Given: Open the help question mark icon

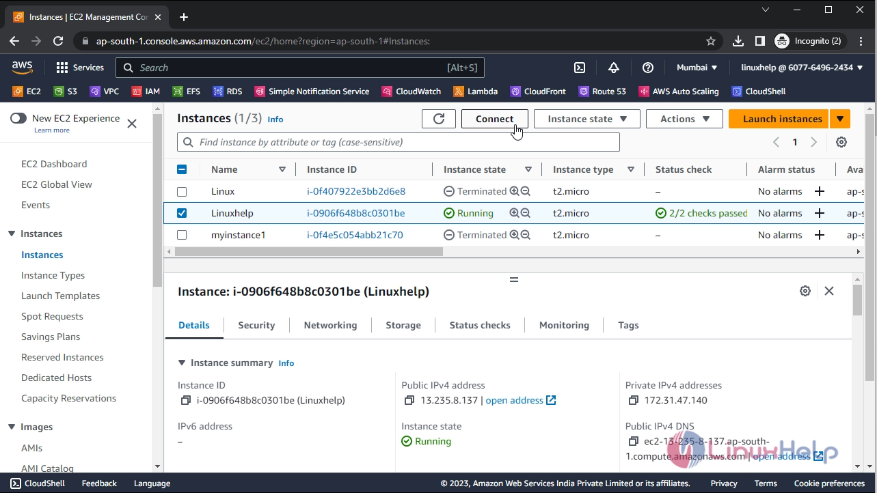Looking at the screenshot, I should pyautogui.click(x=648, y=68).
